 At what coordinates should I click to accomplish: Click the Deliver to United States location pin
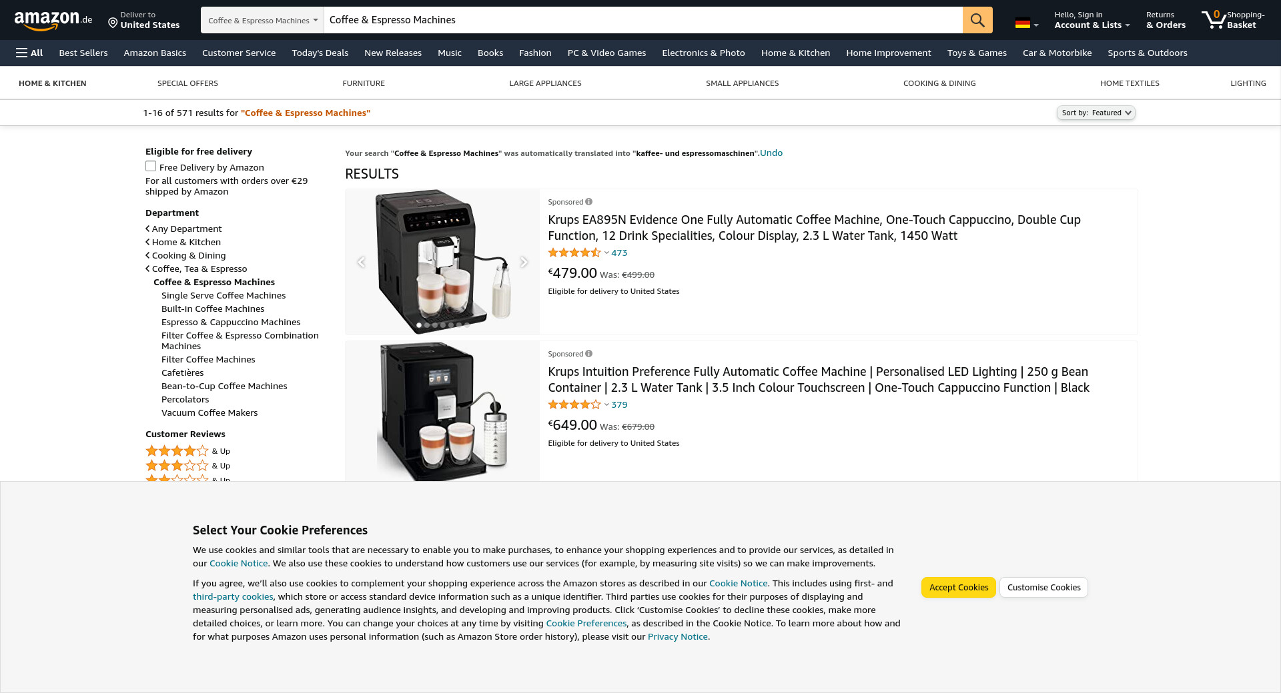113,23
